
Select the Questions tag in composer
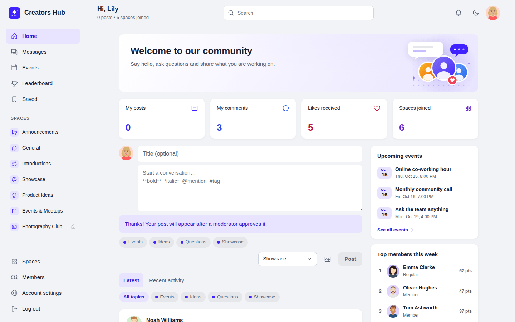(x=193, y=242)
